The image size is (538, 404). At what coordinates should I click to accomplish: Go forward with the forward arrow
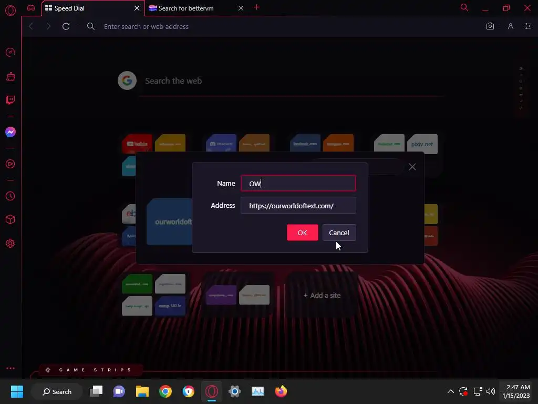48,26
